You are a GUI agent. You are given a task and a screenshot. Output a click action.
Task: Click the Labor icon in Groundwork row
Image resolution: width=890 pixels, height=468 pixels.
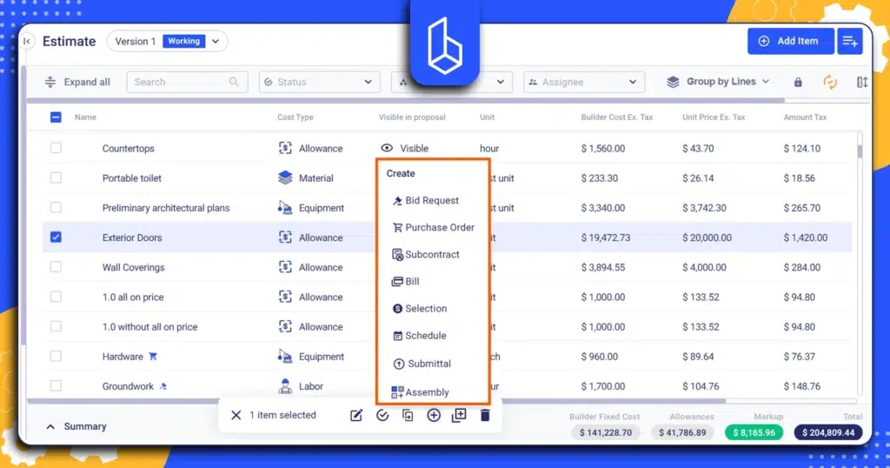(x=285, y=386)
